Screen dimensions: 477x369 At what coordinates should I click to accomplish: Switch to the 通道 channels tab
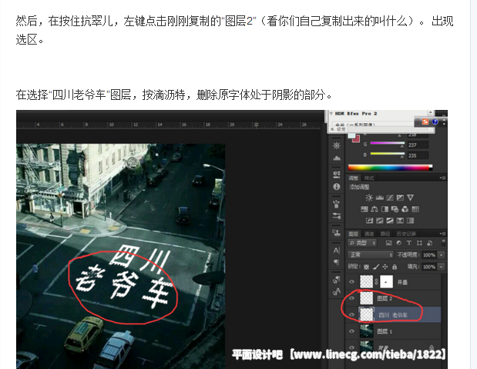pyautogui.click(x=369, y=234)
